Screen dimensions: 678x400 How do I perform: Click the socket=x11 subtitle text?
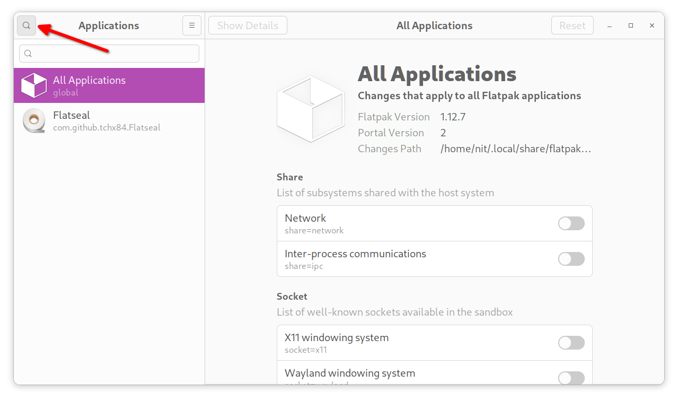[306, 350]
